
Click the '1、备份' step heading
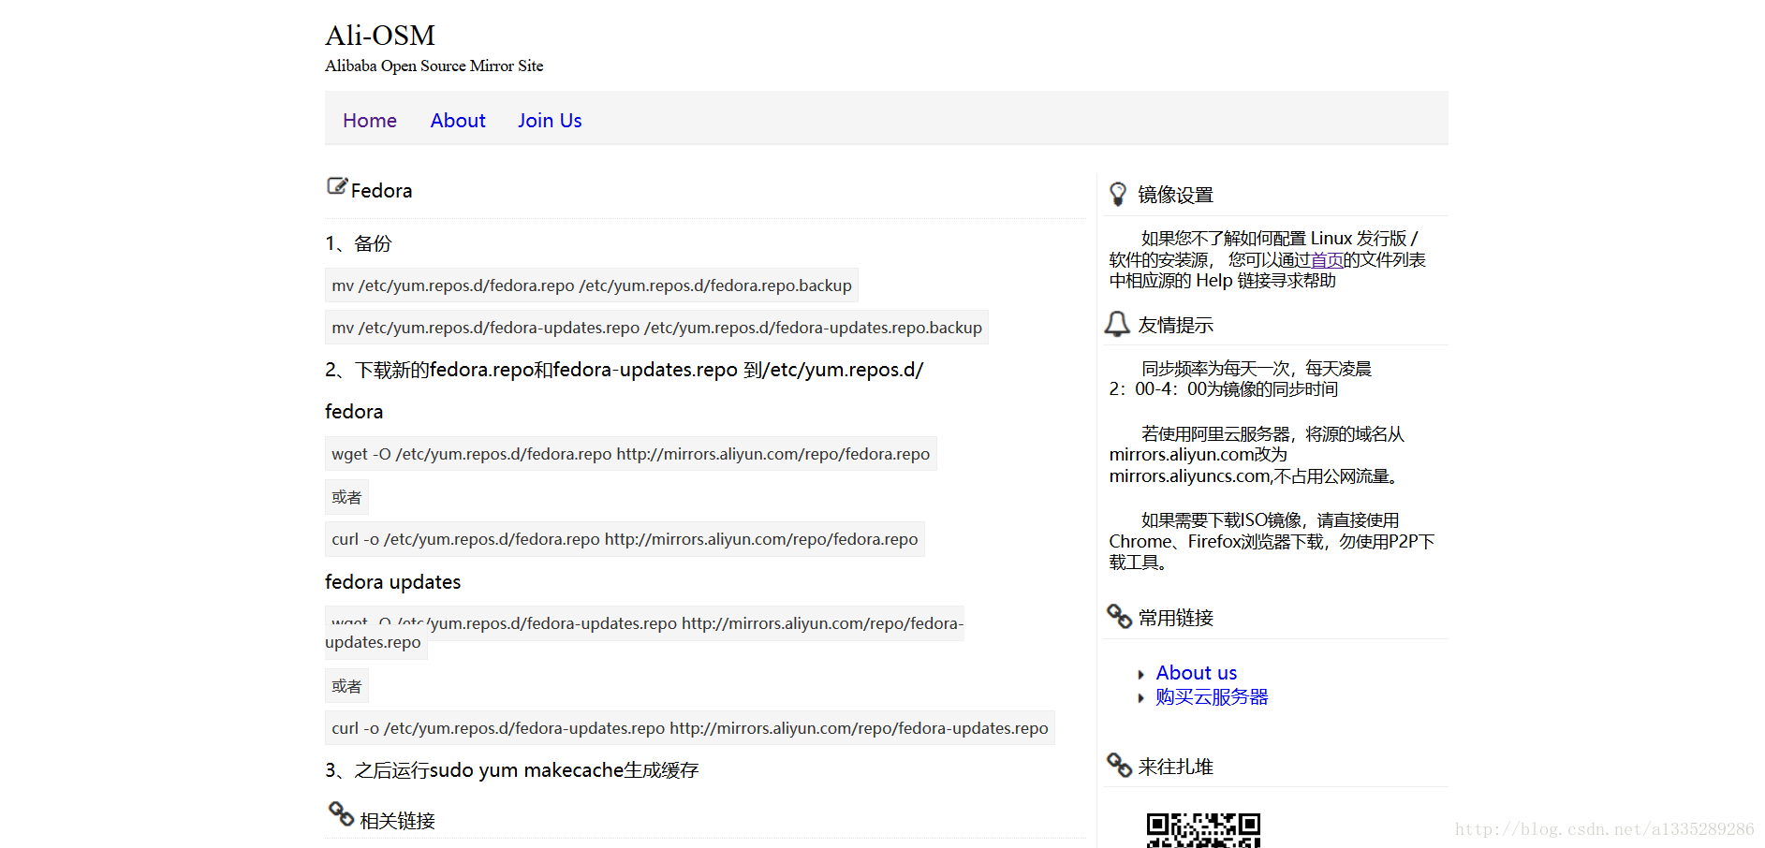[359, 243]
